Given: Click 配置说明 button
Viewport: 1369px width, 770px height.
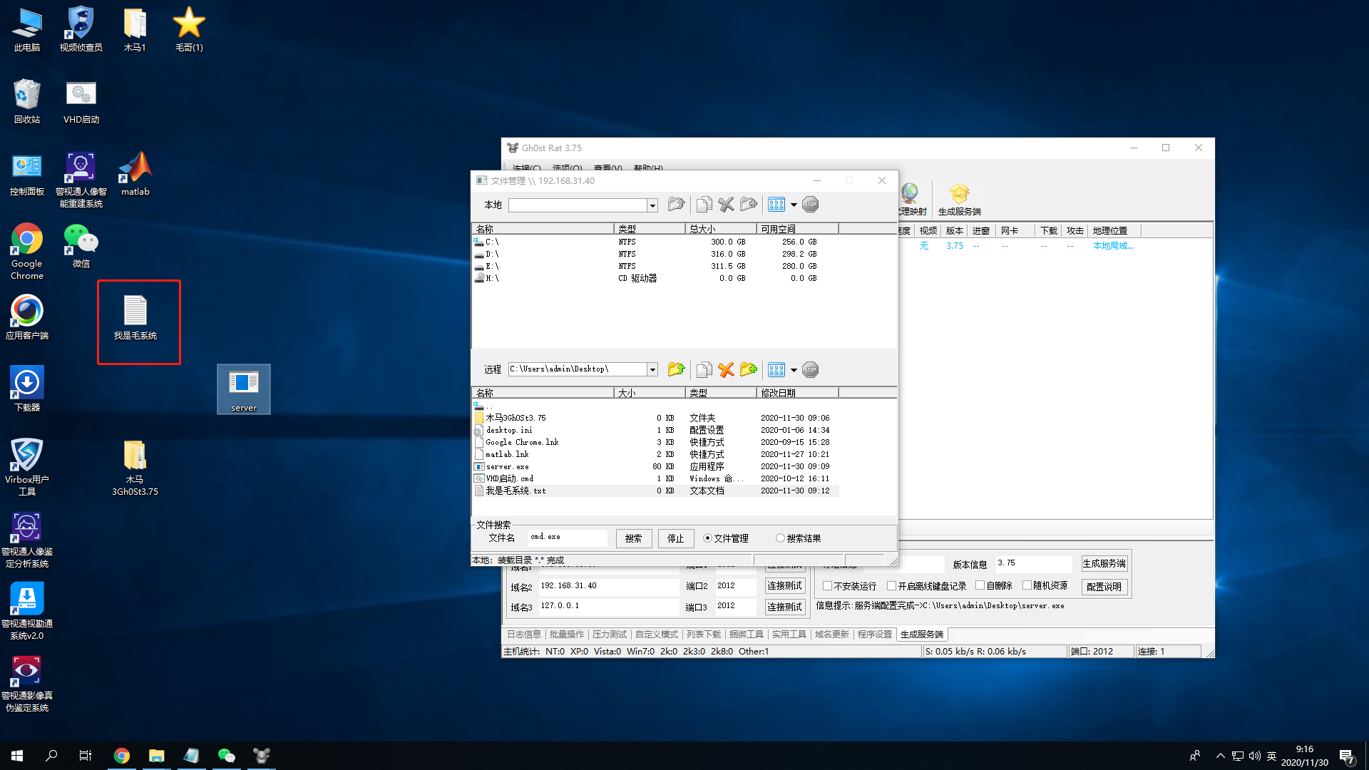Looking at the screenshot, I should tap(1104, 587).
